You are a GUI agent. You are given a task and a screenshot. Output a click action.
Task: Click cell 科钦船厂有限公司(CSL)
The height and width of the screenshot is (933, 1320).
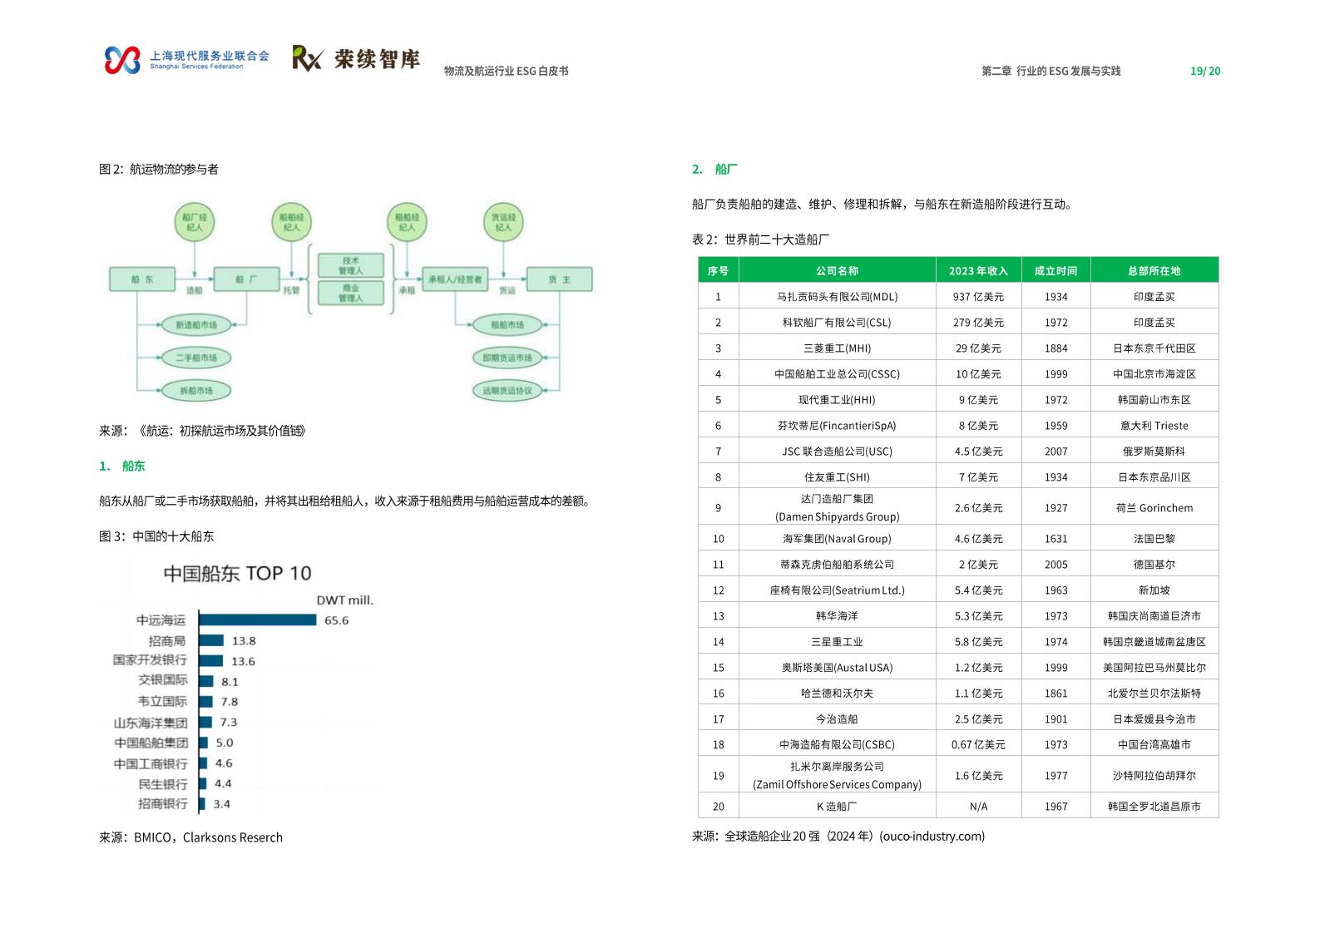[x=838, y=323]
